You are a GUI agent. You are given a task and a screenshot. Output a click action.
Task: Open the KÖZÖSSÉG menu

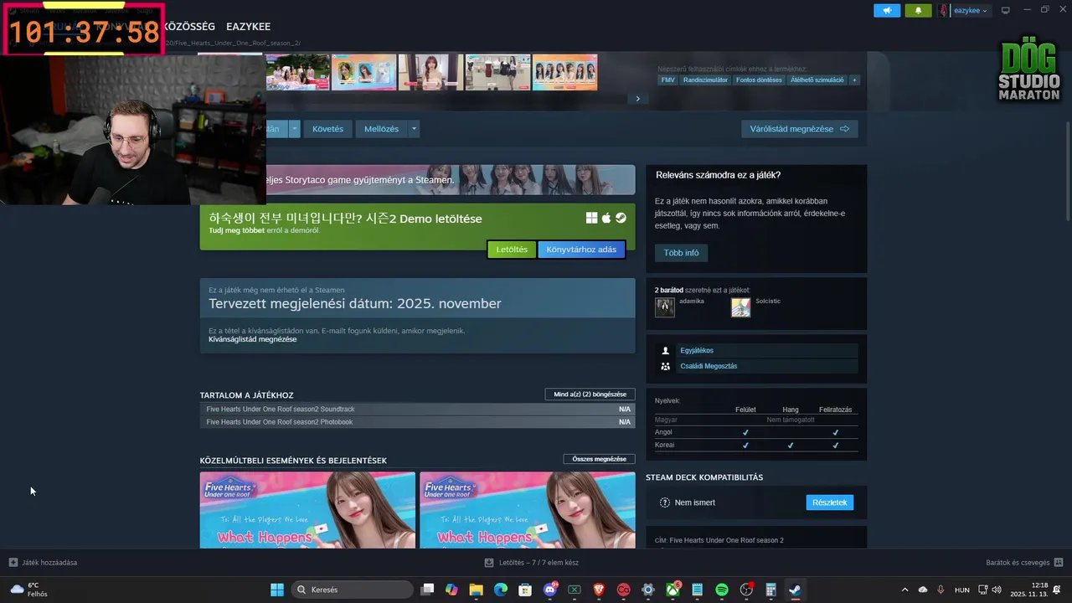(x=189, y=27)
